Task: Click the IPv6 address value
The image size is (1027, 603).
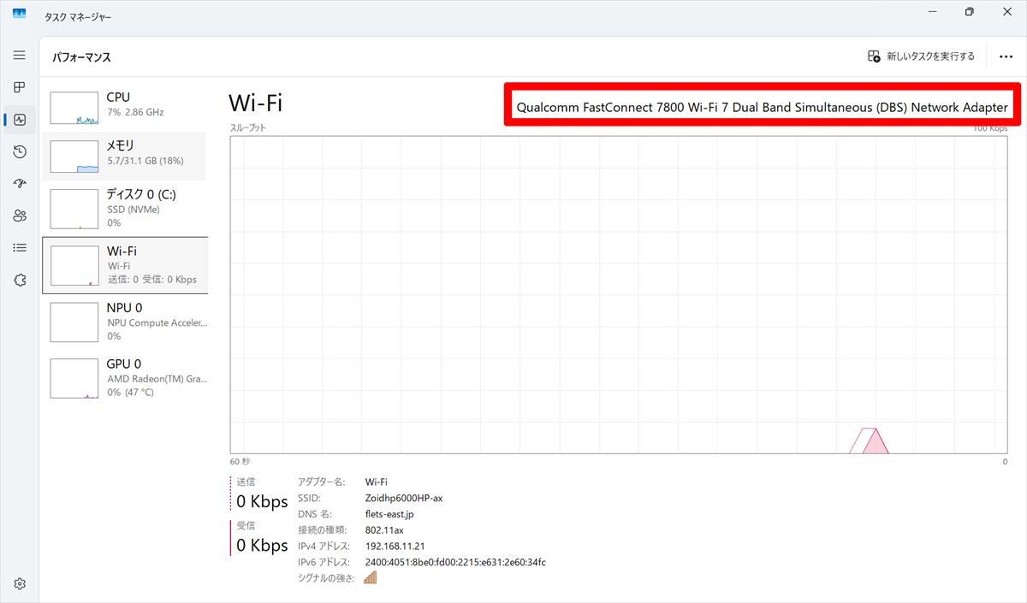Action: click(455, 562)
